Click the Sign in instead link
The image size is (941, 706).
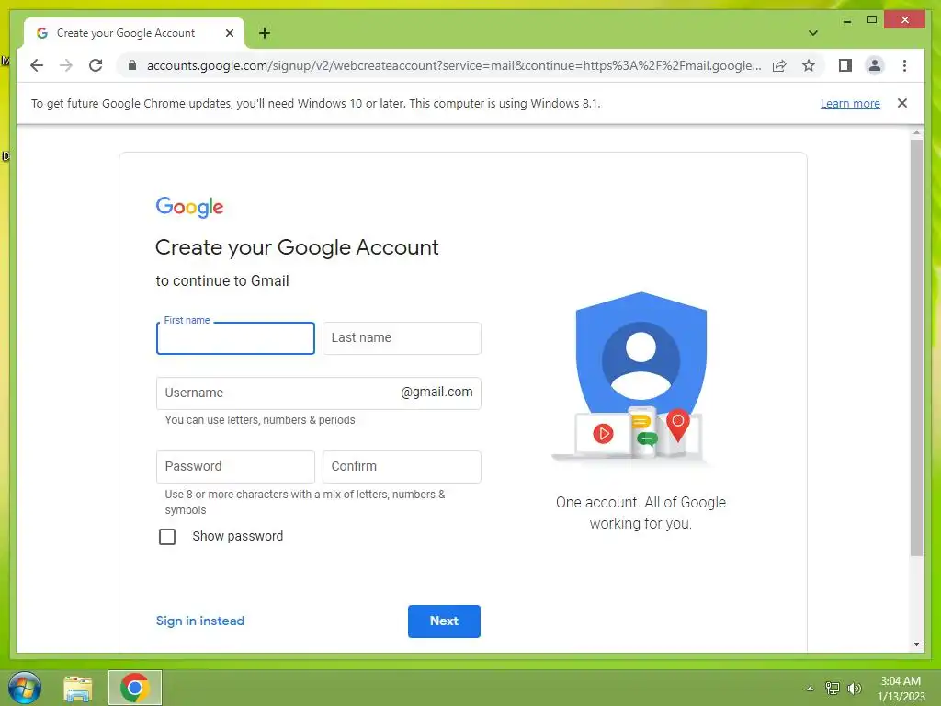199,621
